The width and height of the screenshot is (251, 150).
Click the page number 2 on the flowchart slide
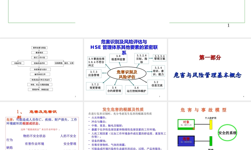(75, 96)
